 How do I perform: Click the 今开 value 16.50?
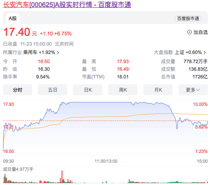tap(44, 61)
